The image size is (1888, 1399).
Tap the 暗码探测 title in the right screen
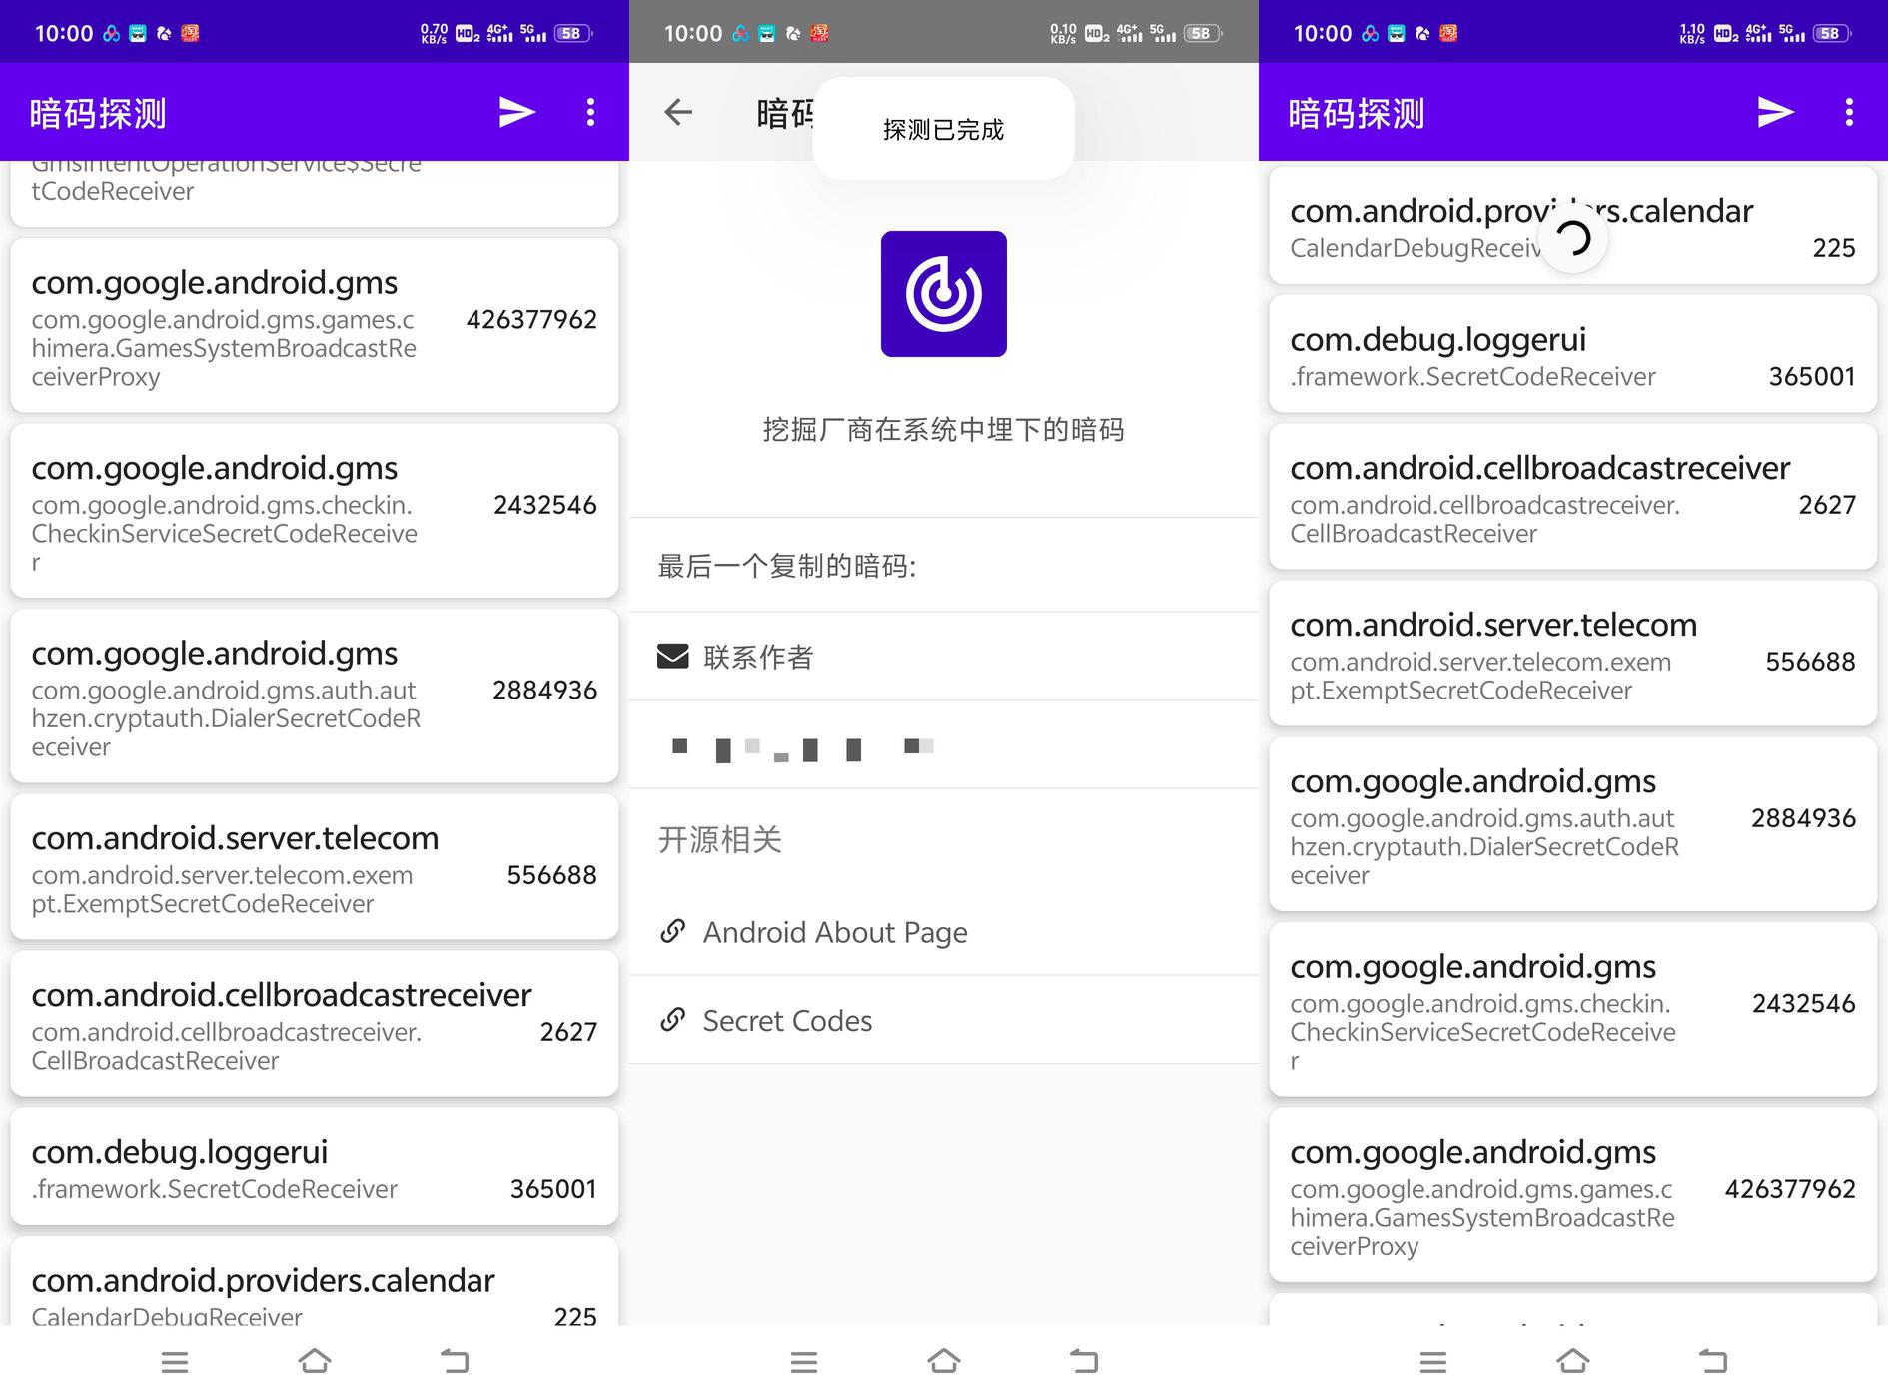click(x=1357, y=114)
